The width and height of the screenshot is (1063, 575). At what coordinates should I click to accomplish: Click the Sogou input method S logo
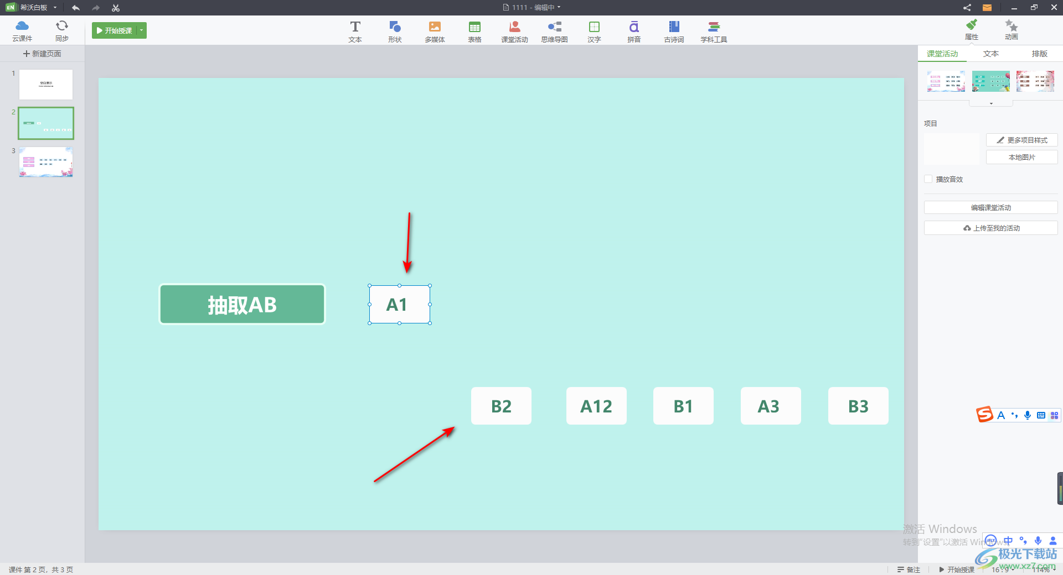984,414
